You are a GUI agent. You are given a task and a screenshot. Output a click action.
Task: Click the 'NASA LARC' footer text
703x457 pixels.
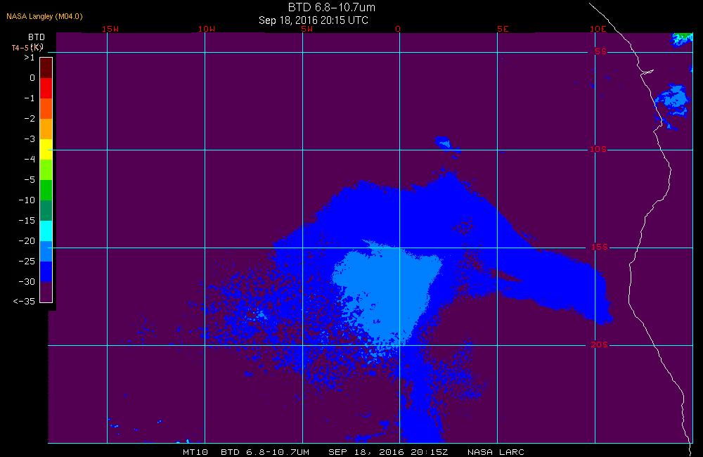point(496,452)
